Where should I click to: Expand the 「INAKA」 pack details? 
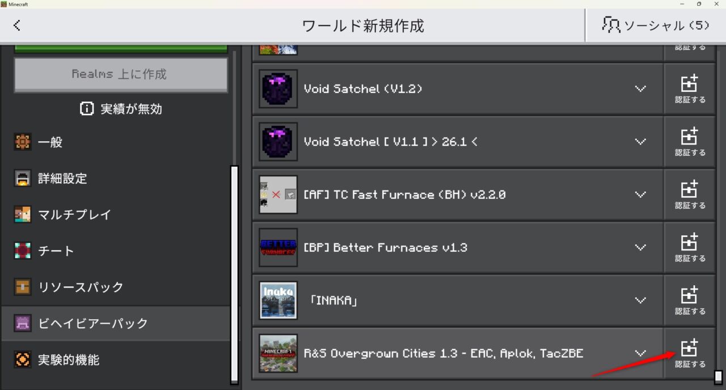pos(640,300)
